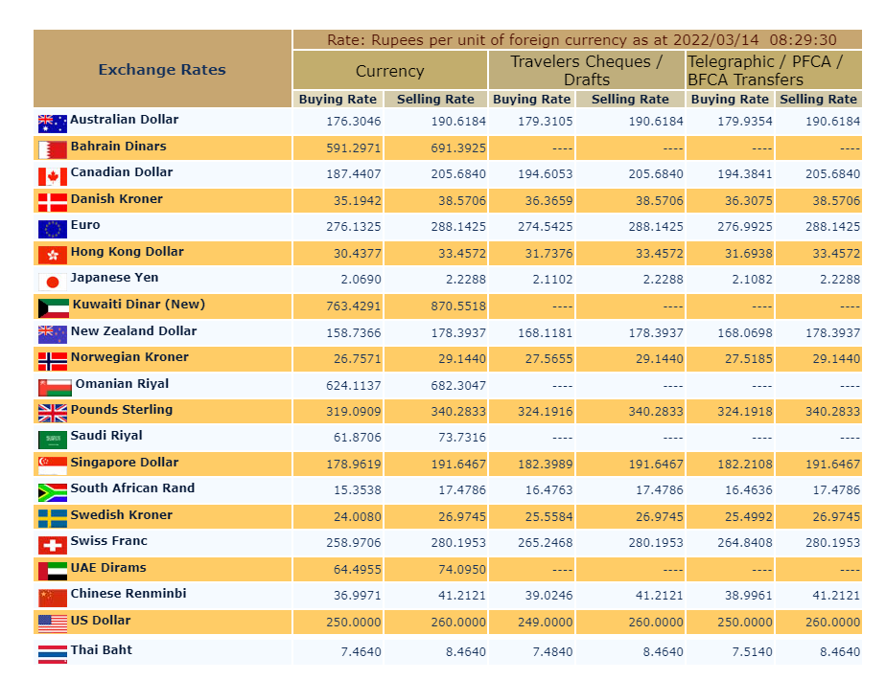Viewport: 886px width, 680px height.
Task: Click Kuwaiti Dinar selling rate 870.5518
Action: [x=458, y=306]
